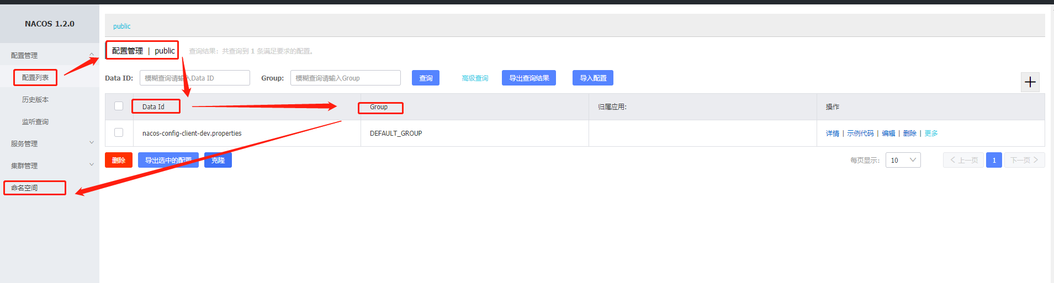
Task: Focus the Group search input
Action: pos(346,78)
